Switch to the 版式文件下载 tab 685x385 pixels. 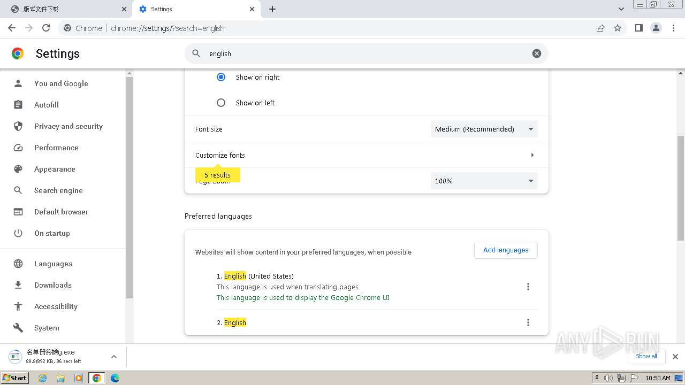[x=64, y=9]
